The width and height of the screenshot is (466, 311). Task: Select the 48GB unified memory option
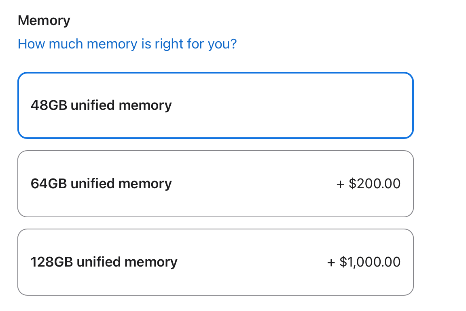click(215, 105)
